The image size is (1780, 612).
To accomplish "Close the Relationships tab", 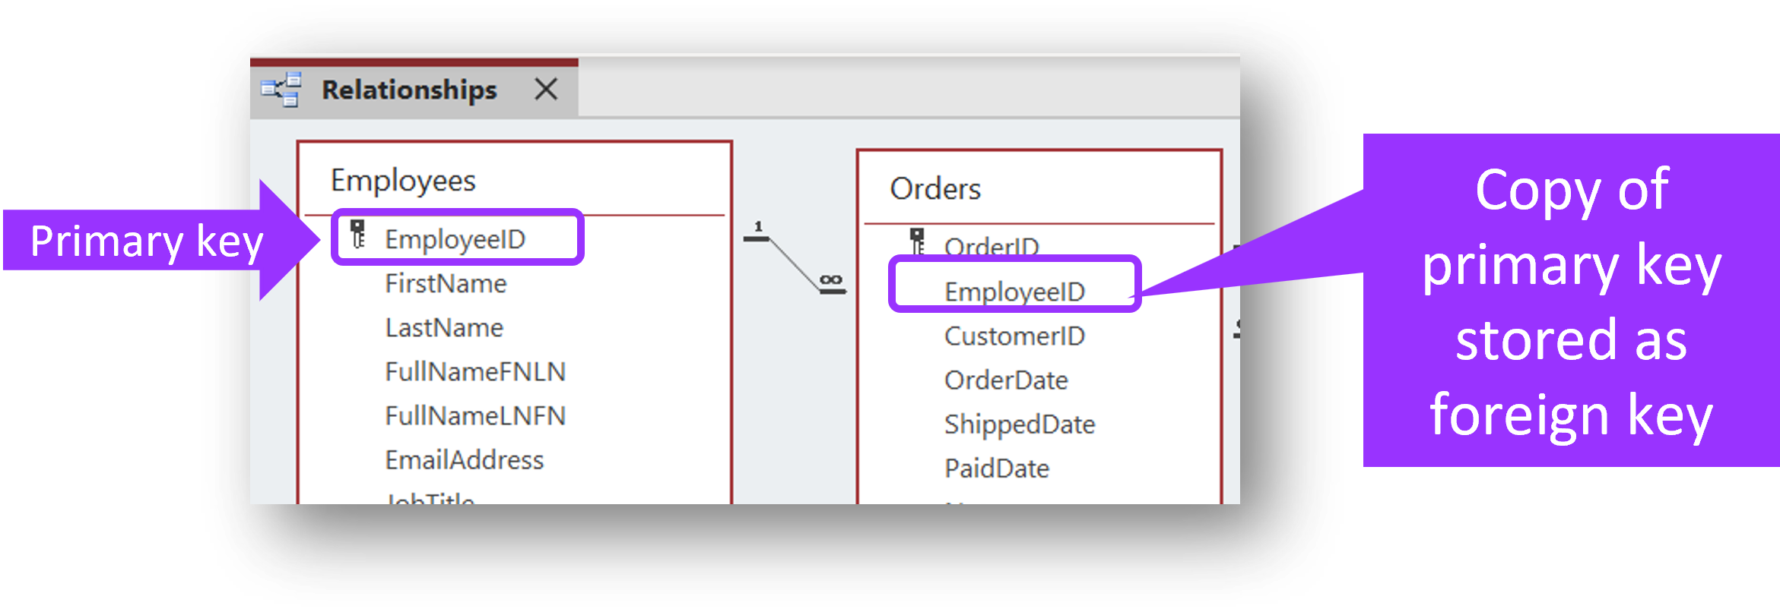I will pos(546,90).
